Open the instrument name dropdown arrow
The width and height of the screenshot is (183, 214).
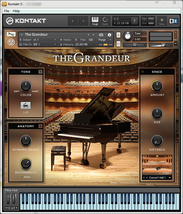pos(21,35)
